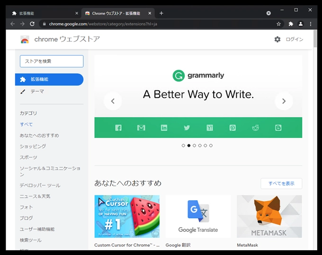Choose the ニュース＆天気 category

[x=35, y=196]
